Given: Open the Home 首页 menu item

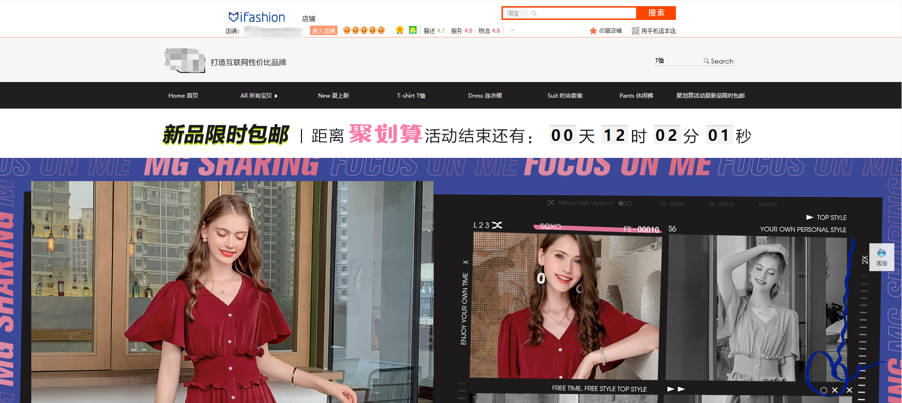Looking at the screenshot, I should tap(183, 96).
